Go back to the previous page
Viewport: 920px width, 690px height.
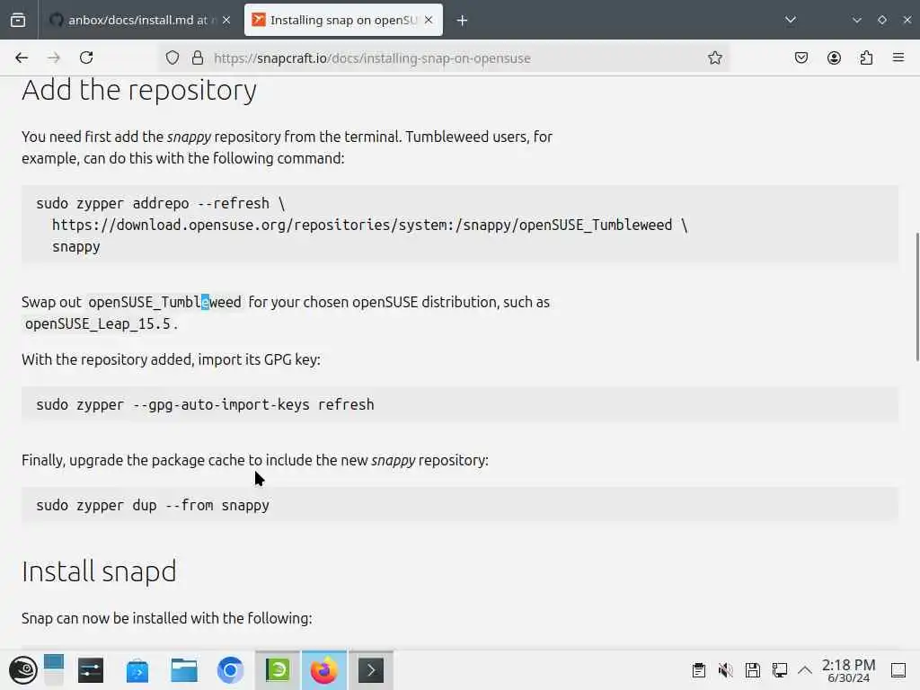point(22,57)
